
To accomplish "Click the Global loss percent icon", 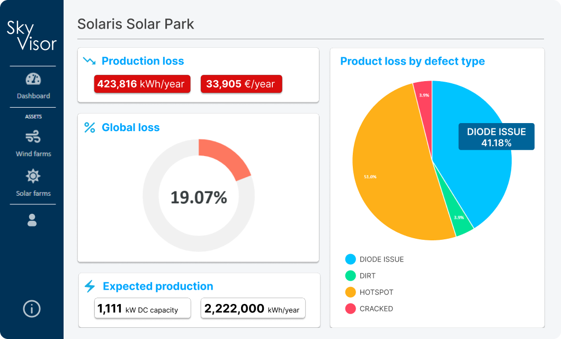I will pyautogui.click(x=90, y=127).
